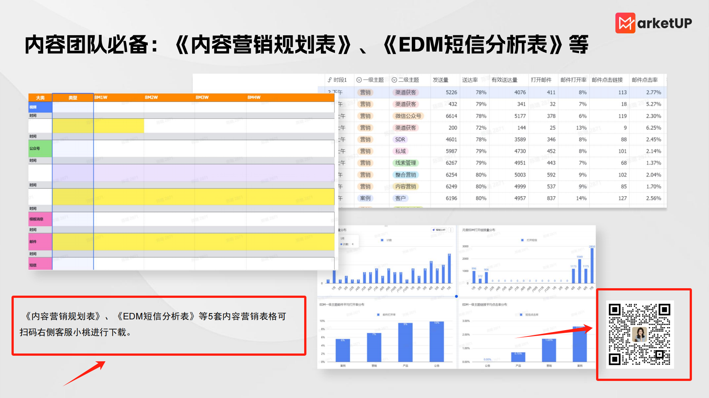Screen dimensions: 709x398
Task: Click the customer service QR code
Action: [x=640, y=335]
